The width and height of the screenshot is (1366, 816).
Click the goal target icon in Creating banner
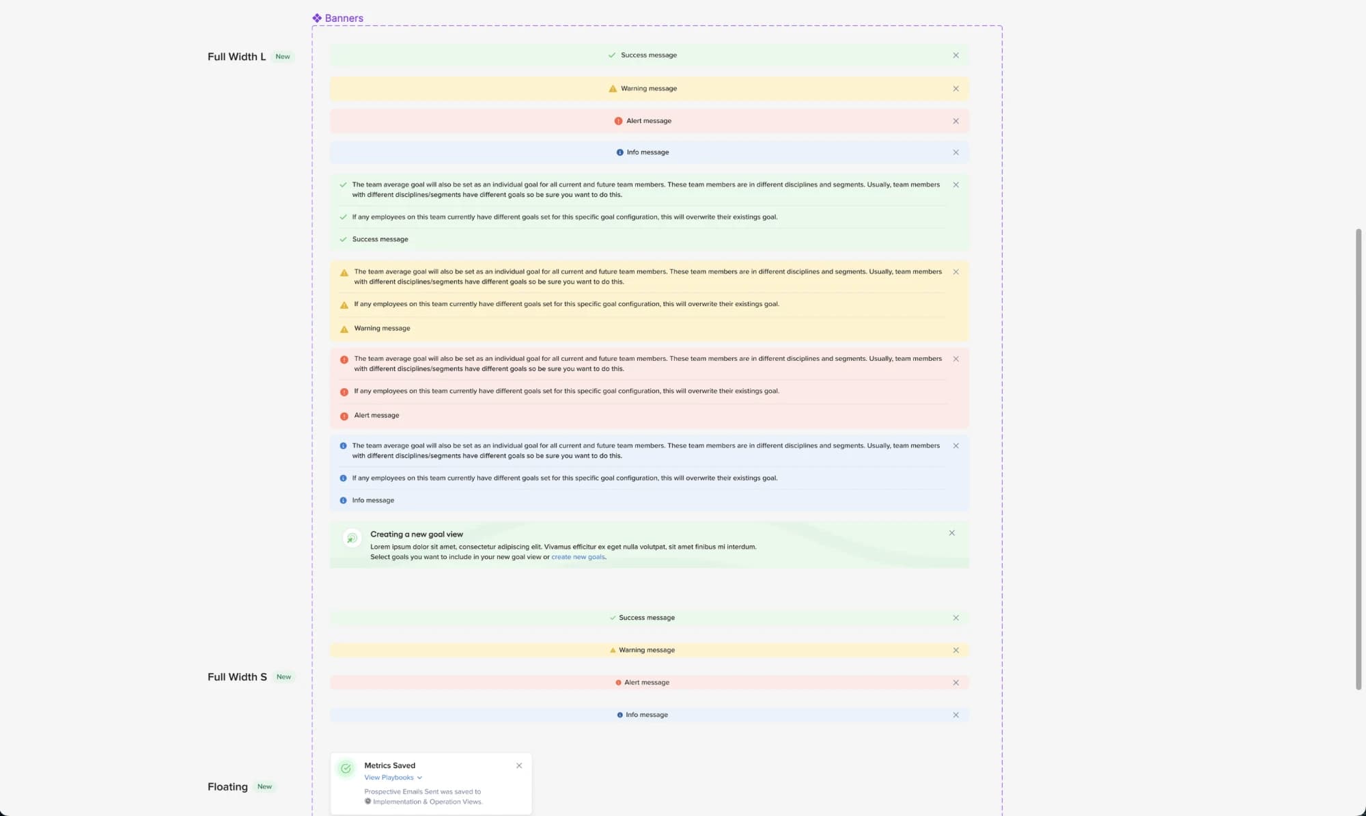(x=352, y=539)
